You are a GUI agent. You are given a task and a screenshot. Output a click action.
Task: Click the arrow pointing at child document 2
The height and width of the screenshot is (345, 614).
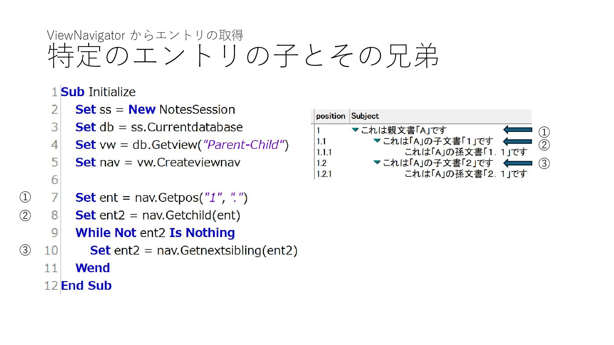[x=517, y=163]
